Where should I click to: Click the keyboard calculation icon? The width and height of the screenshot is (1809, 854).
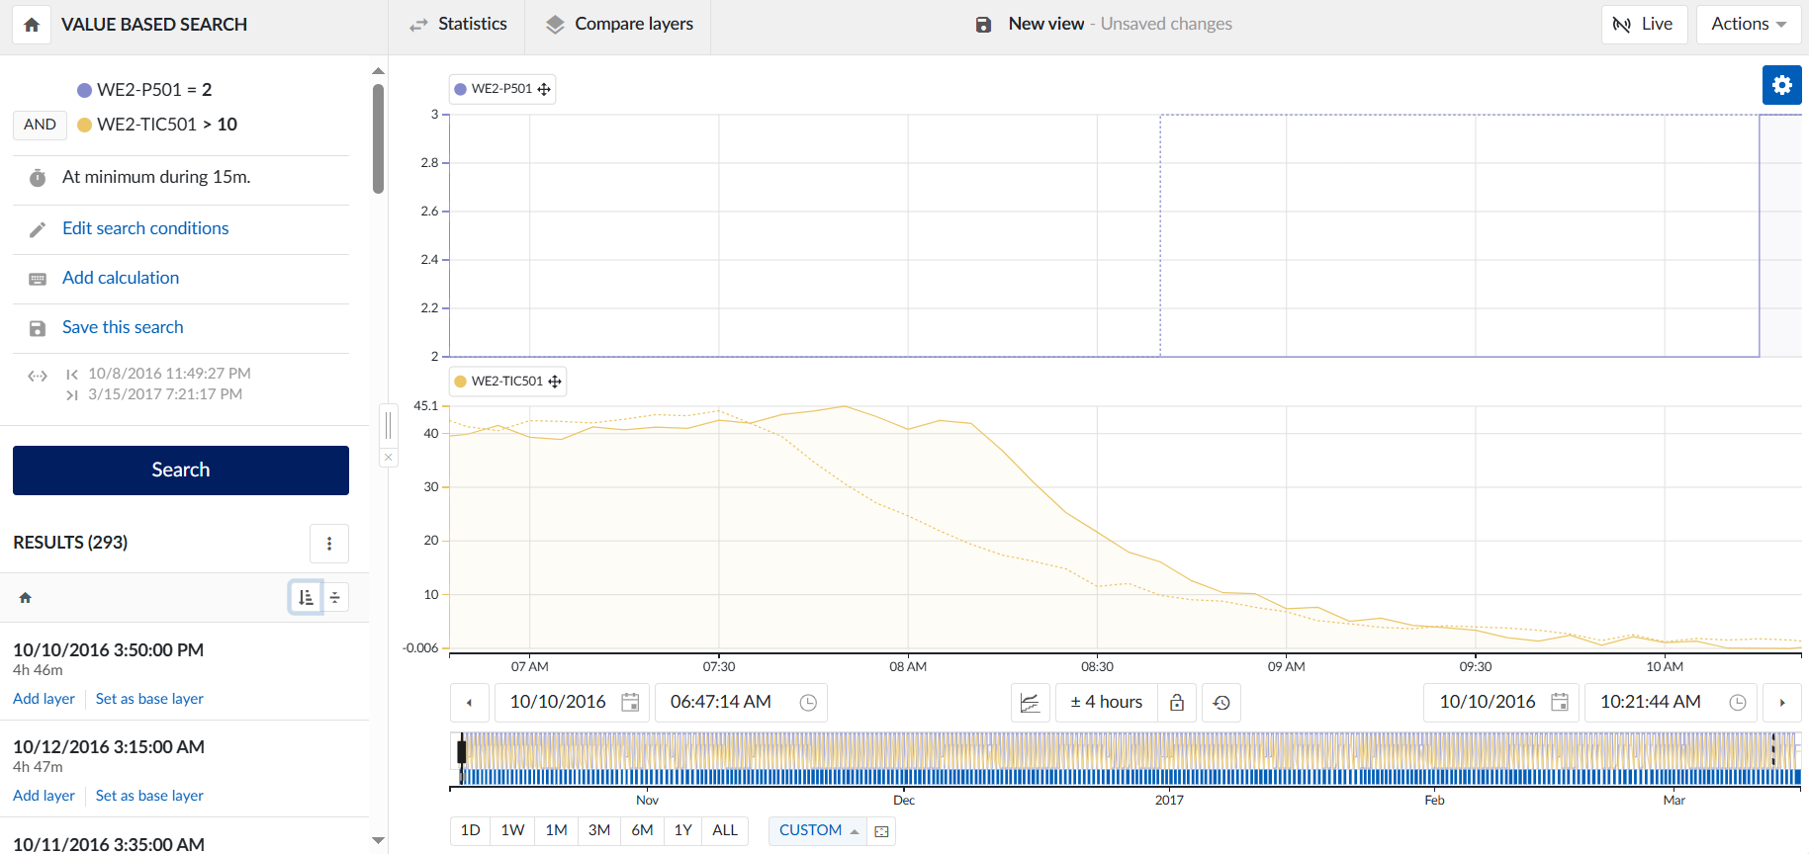pyautogui.click(x=38, y=279)
